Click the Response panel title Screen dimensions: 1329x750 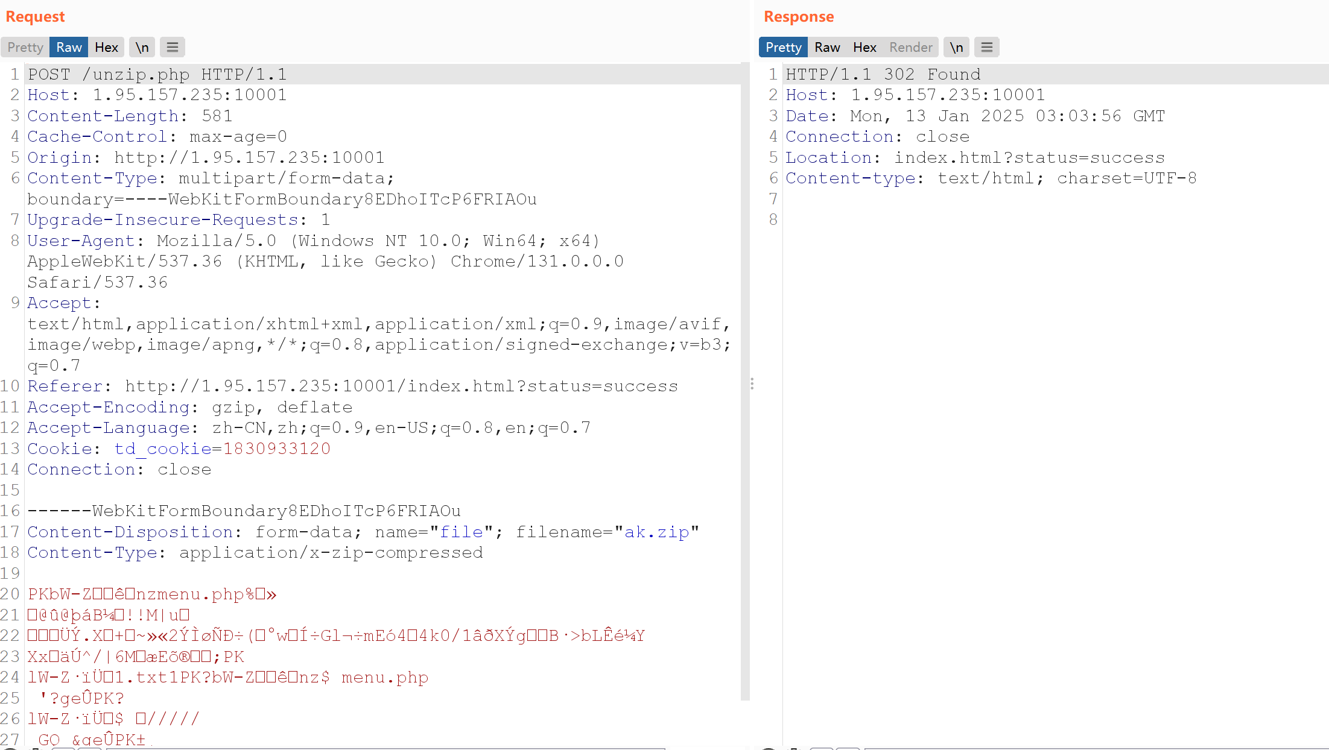(799, 16)
